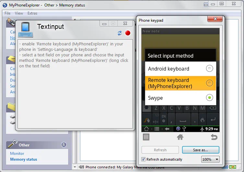This screenshot has width=244, height=172.
Task: Click the phone clock showing 9:29 PM
Action: pyautogui.click(x=212, y=129)
